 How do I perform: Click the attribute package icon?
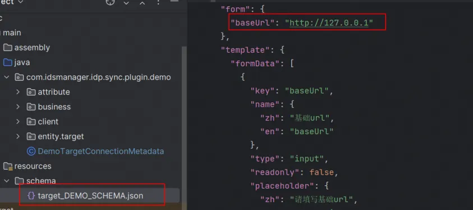(31, 92)
